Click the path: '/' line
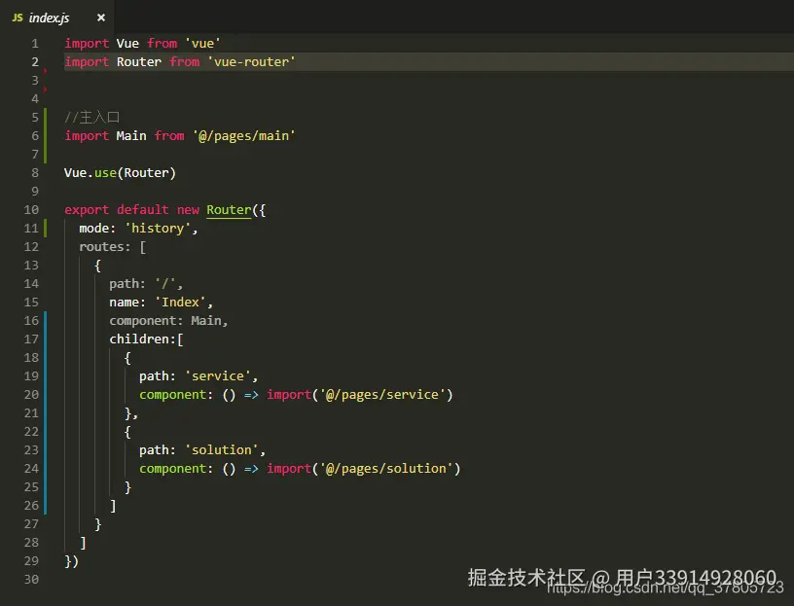Image resolution: width=794 pixels, height=606 pixels. [x=146, y=283]
